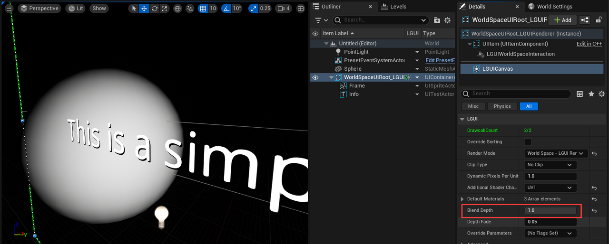
Task: Expand the Default Materials array
Action: [x=462, y=199]
